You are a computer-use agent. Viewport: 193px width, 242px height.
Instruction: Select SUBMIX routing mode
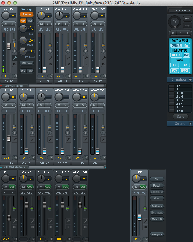coord(176,45)
